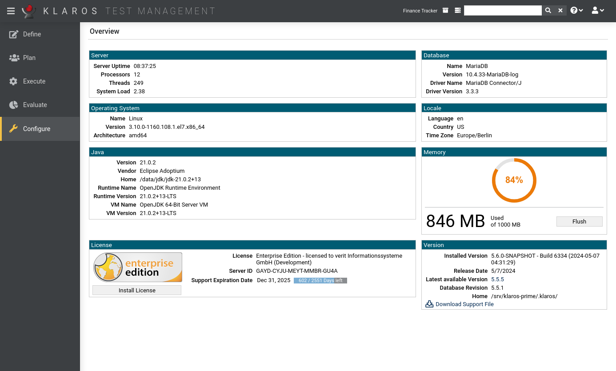Click the Finance Tracker project label

click(x=420, y=11)
